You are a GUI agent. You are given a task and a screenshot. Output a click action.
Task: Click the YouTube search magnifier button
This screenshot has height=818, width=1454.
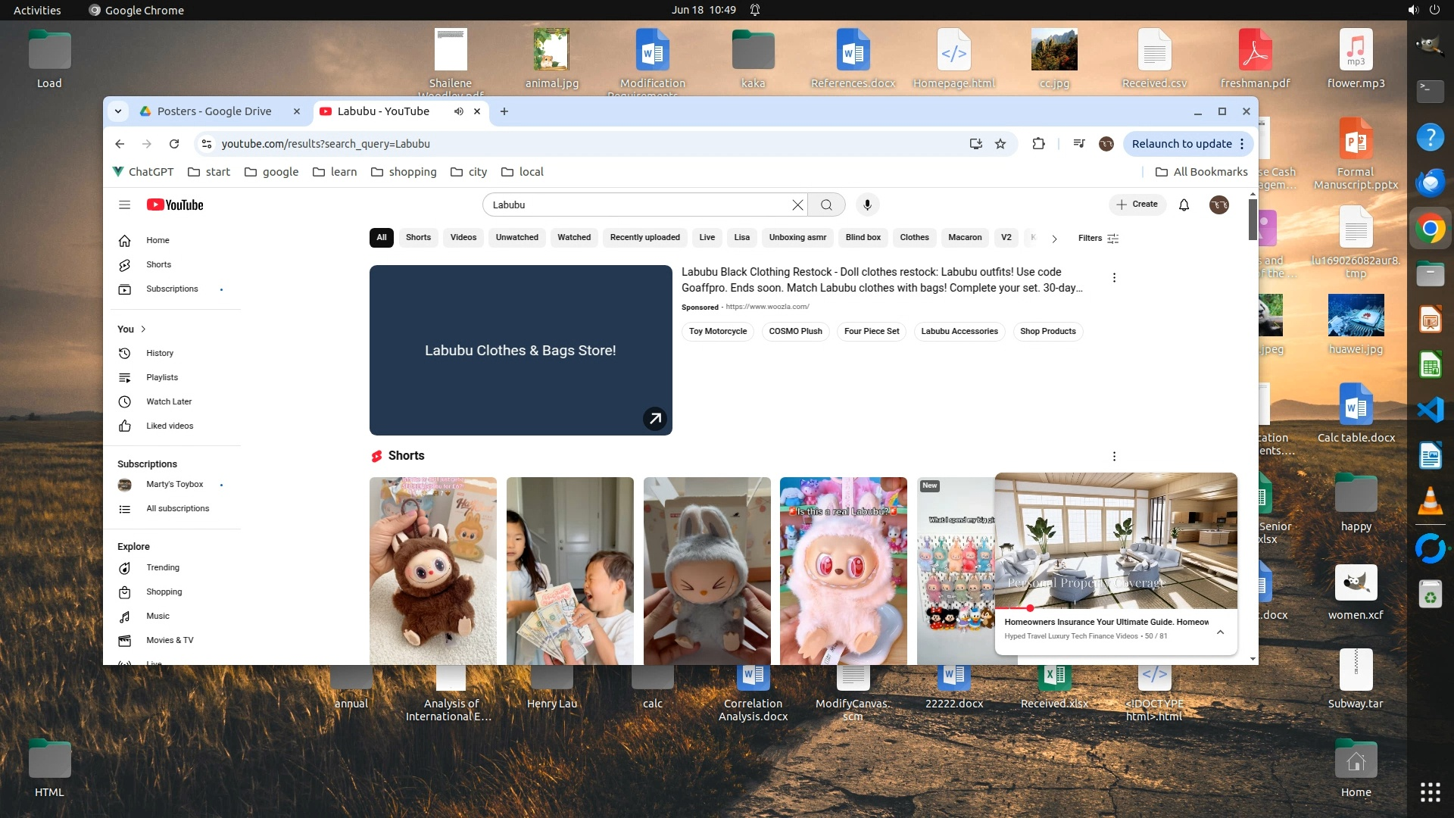826,204
